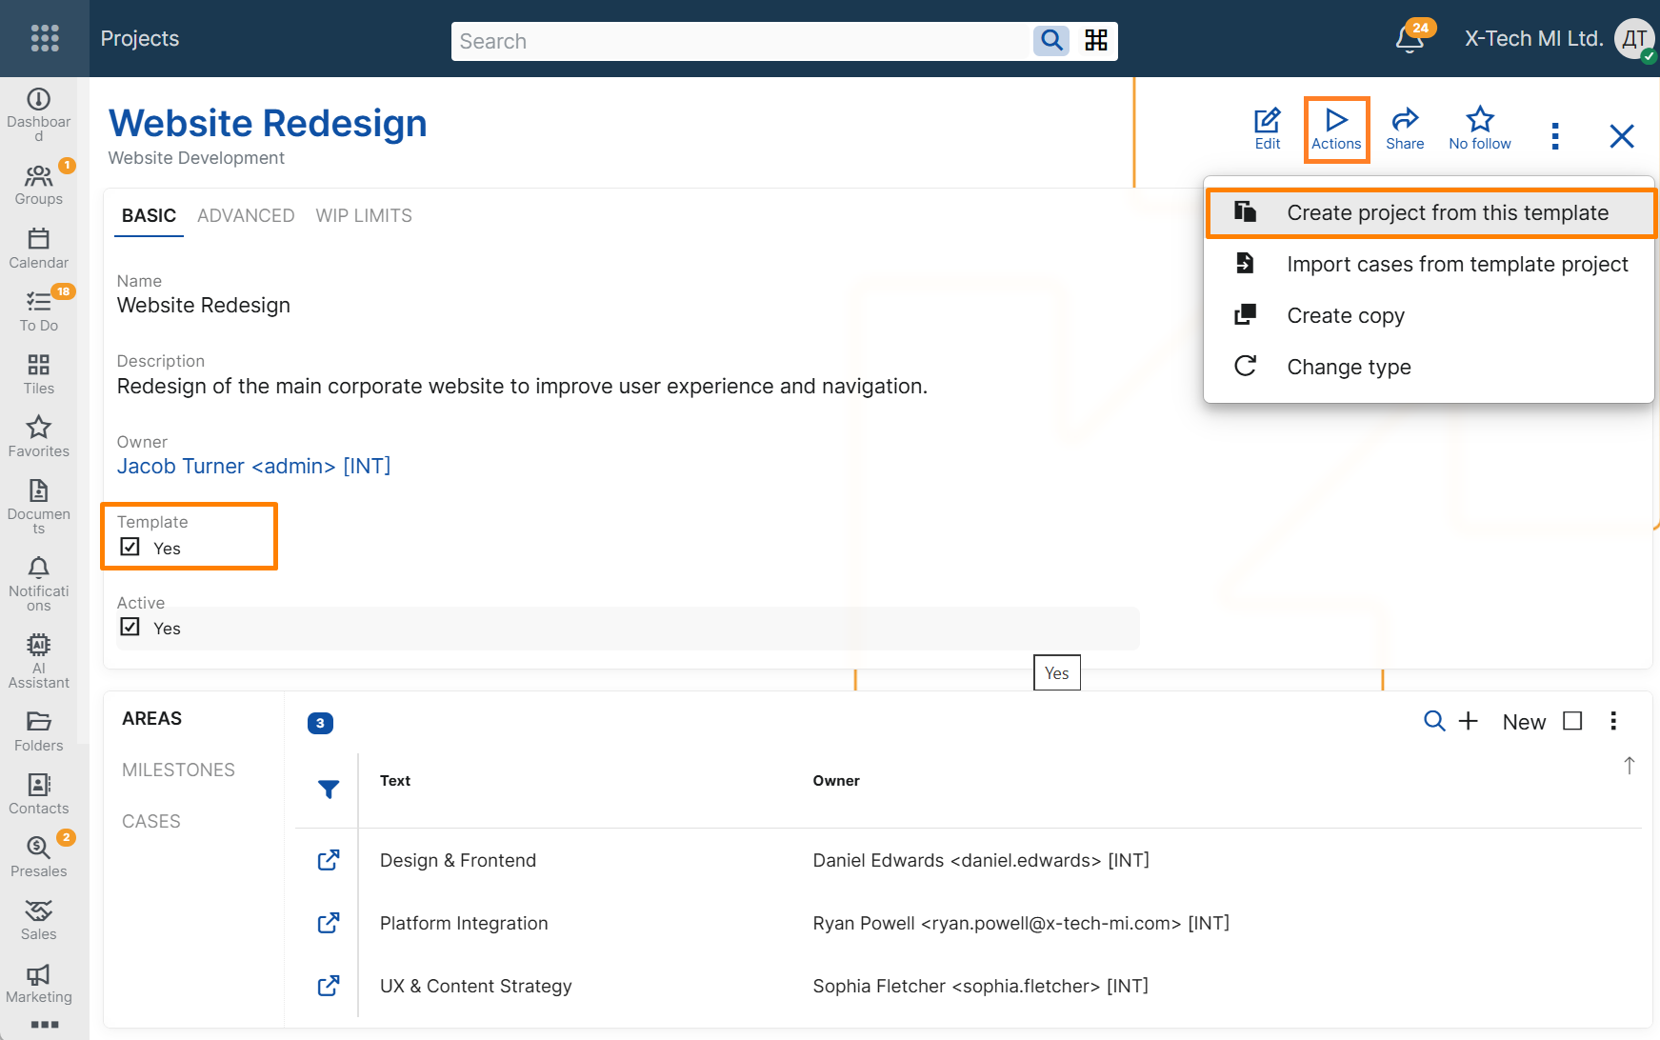This screenshot has width=1660, height=1040.
Task: Open Tiles in the sidebar
Action: coord(39,374)
